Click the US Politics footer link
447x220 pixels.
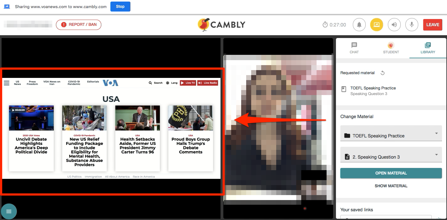[x=74, y=177]
